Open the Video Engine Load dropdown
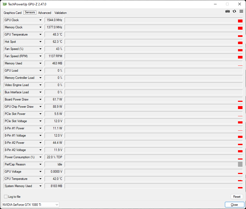Screen dimensions: 246x209 point(40,85)
